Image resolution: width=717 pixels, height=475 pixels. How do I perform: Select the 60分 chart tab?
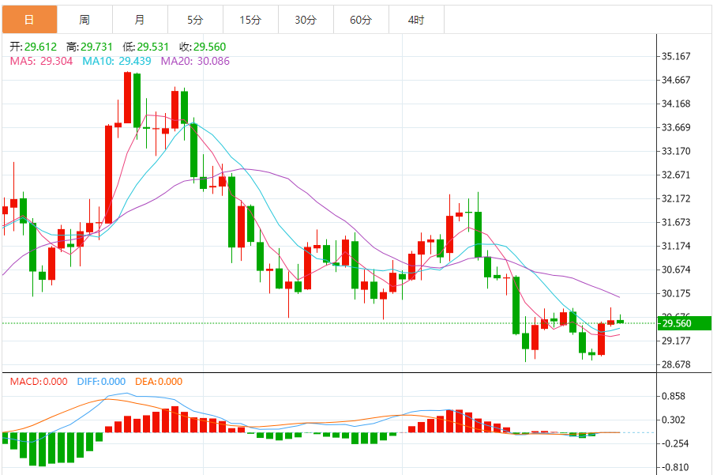(x=361, y=20)
